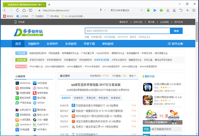This screenshot has width=199, height=136.
Task: Click the site search input box
Action: coord(127,31)
